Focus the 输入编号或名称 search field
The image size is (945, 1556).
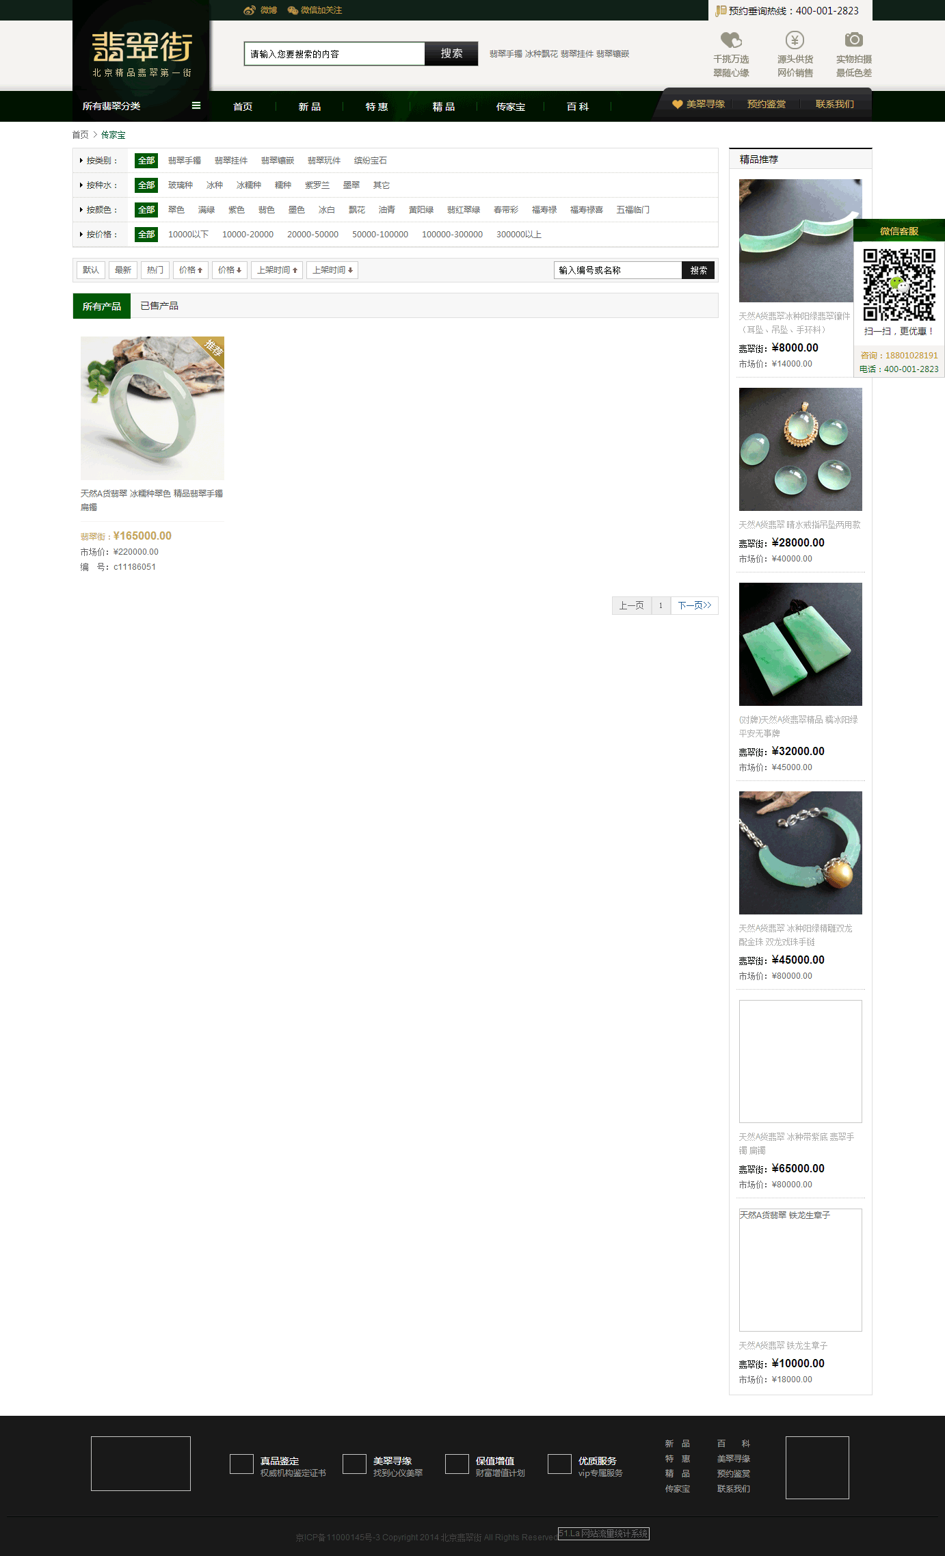click(x=618, y=270)
